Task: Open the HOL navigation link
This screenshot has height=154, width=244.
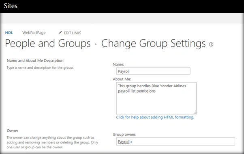Action: (x=9, y=33)
